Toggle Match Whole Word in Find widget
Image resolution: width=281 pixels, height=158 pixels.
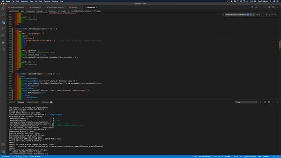pyautogui.click(x=251, y=14)
